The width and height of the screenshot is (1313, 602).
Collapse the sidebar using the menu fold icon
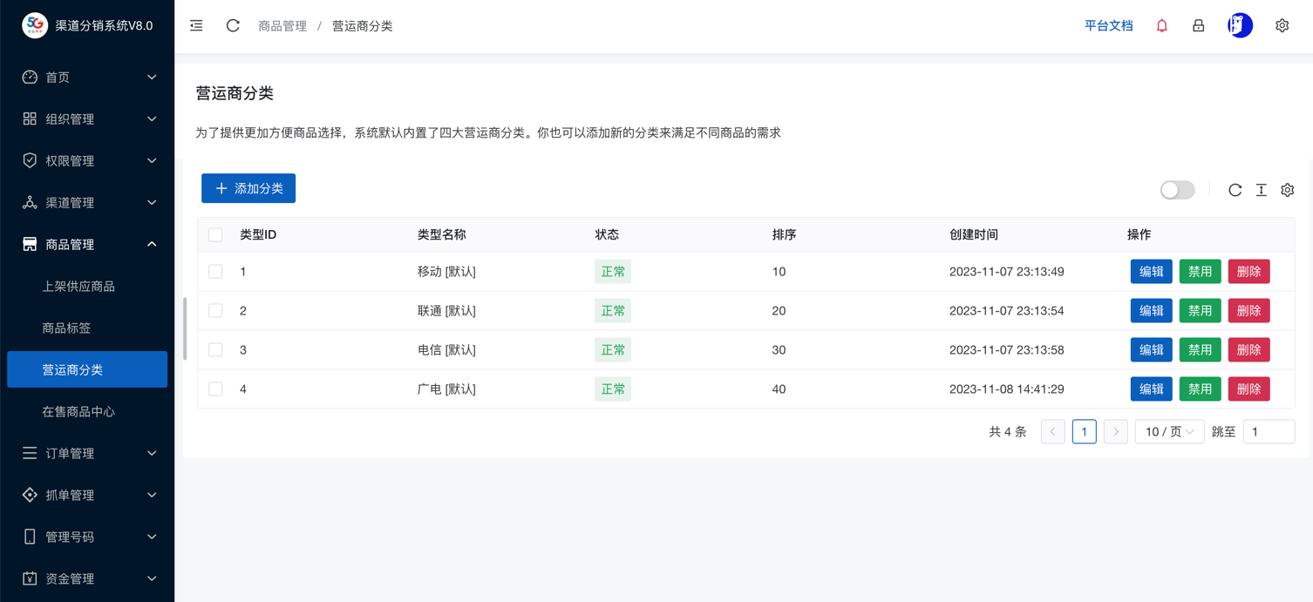click(196, 26)
